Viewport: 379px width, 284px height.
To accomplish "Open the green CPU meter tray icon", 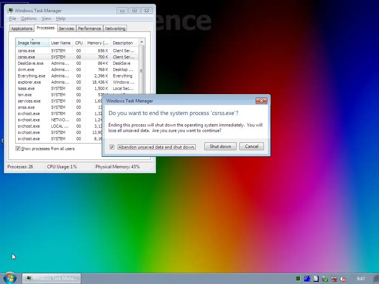I will (298, 279).
